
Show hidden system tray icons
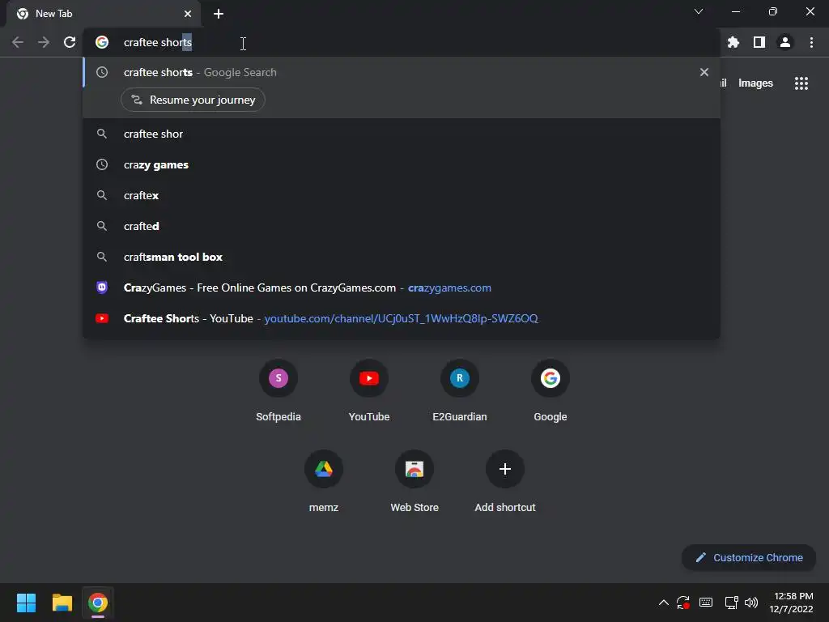pyautogui.click(x=663, y=603)
